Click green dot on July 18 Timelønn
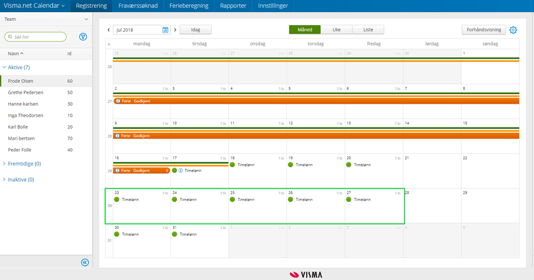The height and width of the screenshot is (280, 534). click(x=233, y=165)
